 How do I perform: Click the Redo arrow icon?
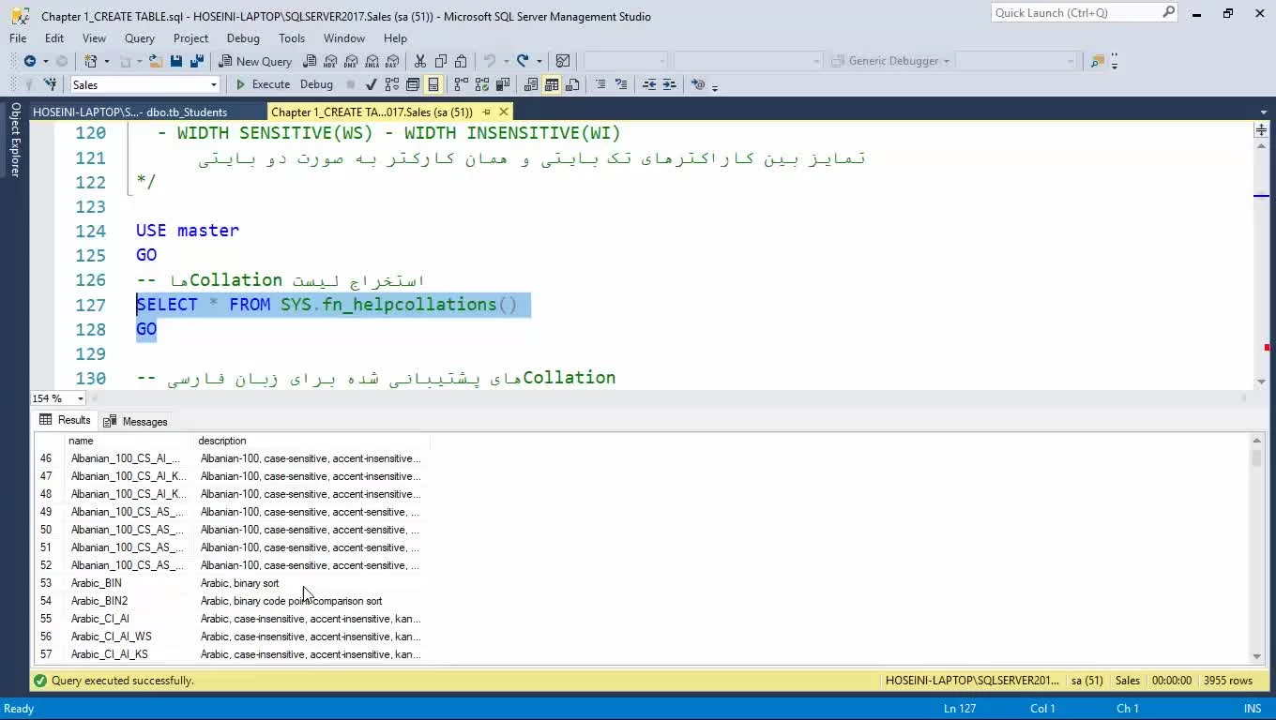[x=523, y=61]
